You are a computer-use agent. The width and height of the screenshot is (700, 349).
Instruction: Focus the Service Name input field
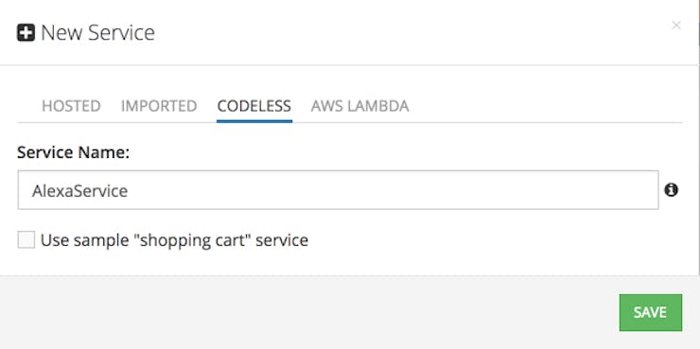tap(338, 190)
